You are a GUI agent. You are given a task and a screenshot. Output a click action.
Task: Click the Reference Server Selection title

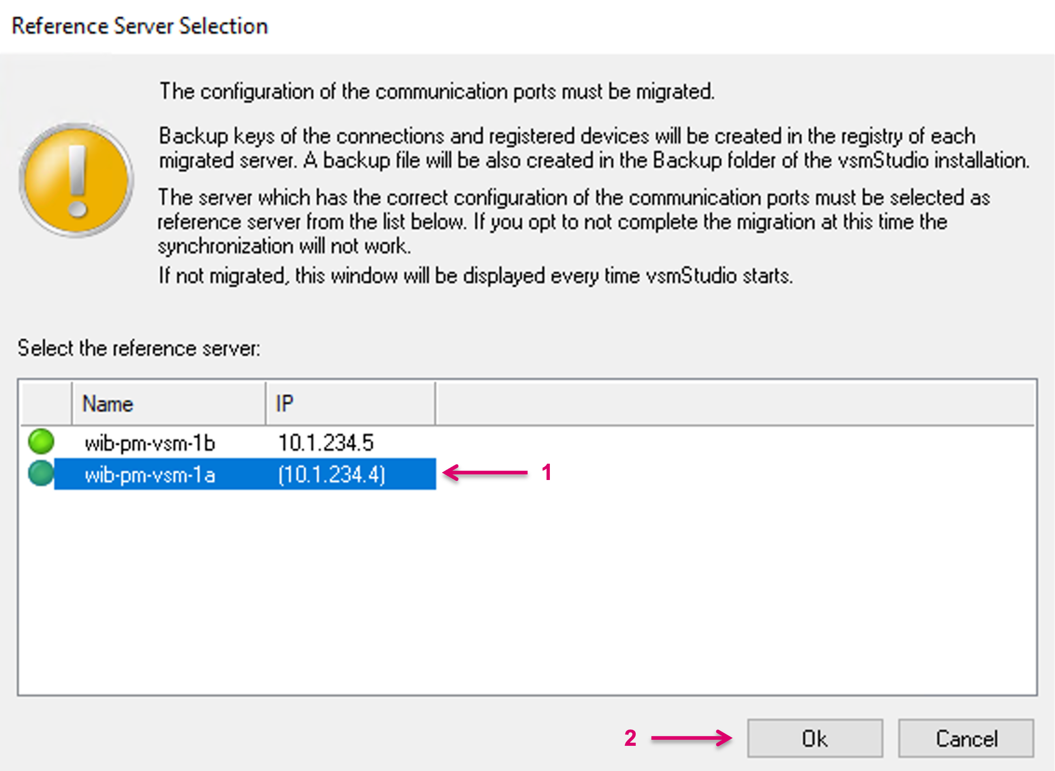pyautogui.click(x=140, y=26)
